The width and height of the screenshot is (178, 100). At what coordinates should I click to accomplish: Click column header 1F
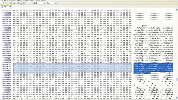[114, 10]
